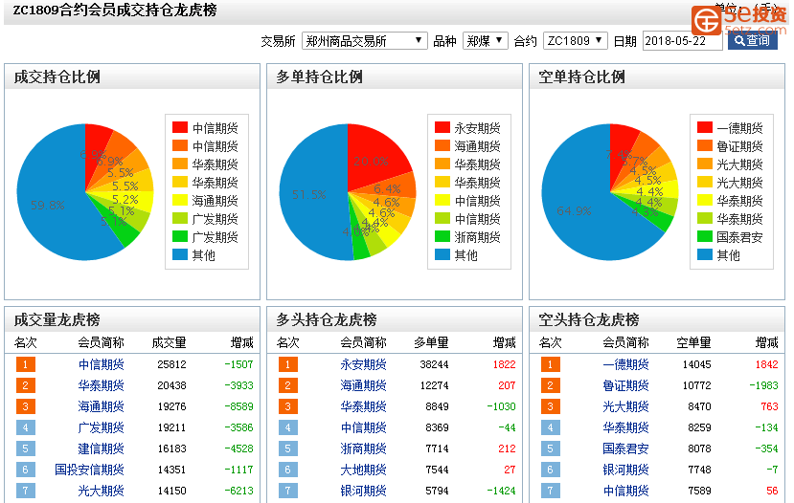This screenshot has height=503, width=794.
Task: Click the rank 4 badge in 空头持仓龙虎榜
Action: click(551, 427)
